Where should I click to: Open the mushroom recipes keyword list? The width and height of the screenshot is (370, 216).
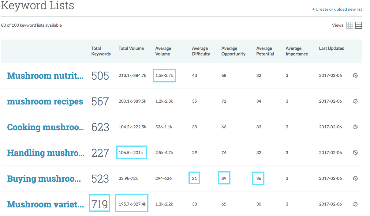click(x=45, y=101)
